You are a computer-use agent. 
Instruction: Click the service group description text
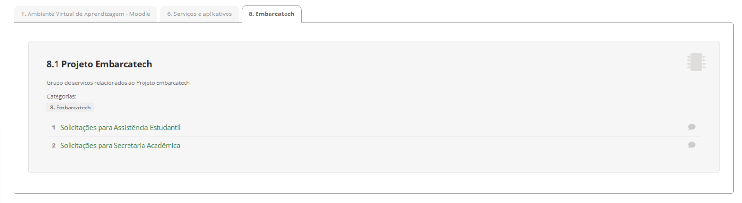coord(118,83)
